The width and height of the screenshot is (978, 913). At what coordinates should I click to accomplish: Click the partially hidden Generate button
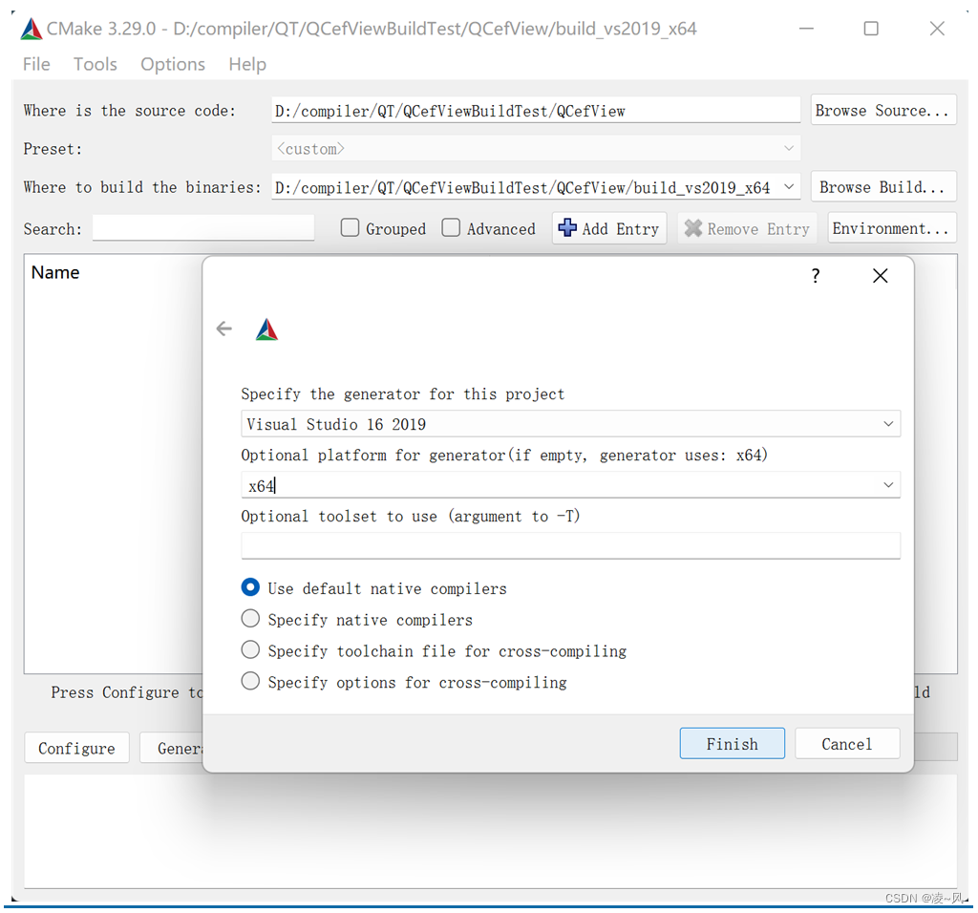click(172, 748)
